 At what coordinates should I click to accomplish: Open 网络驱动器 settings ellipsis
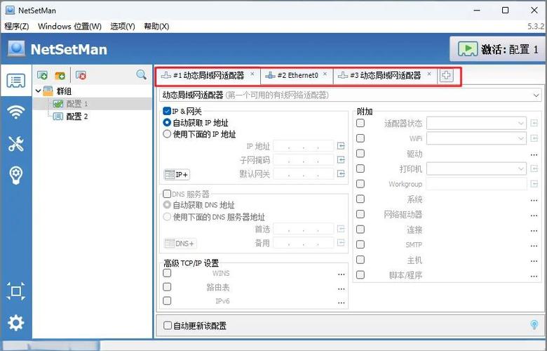tap(534, 216)
